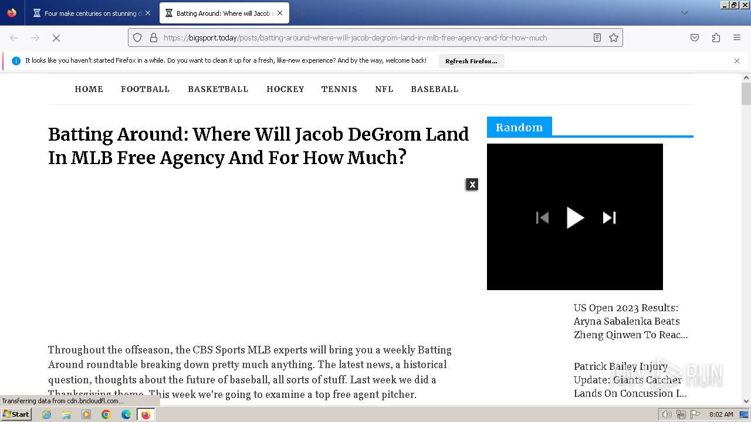Viewport: 751px width, 422px height.
Task: Bookmark this page with star icon
Action: (x=614, y=38)
